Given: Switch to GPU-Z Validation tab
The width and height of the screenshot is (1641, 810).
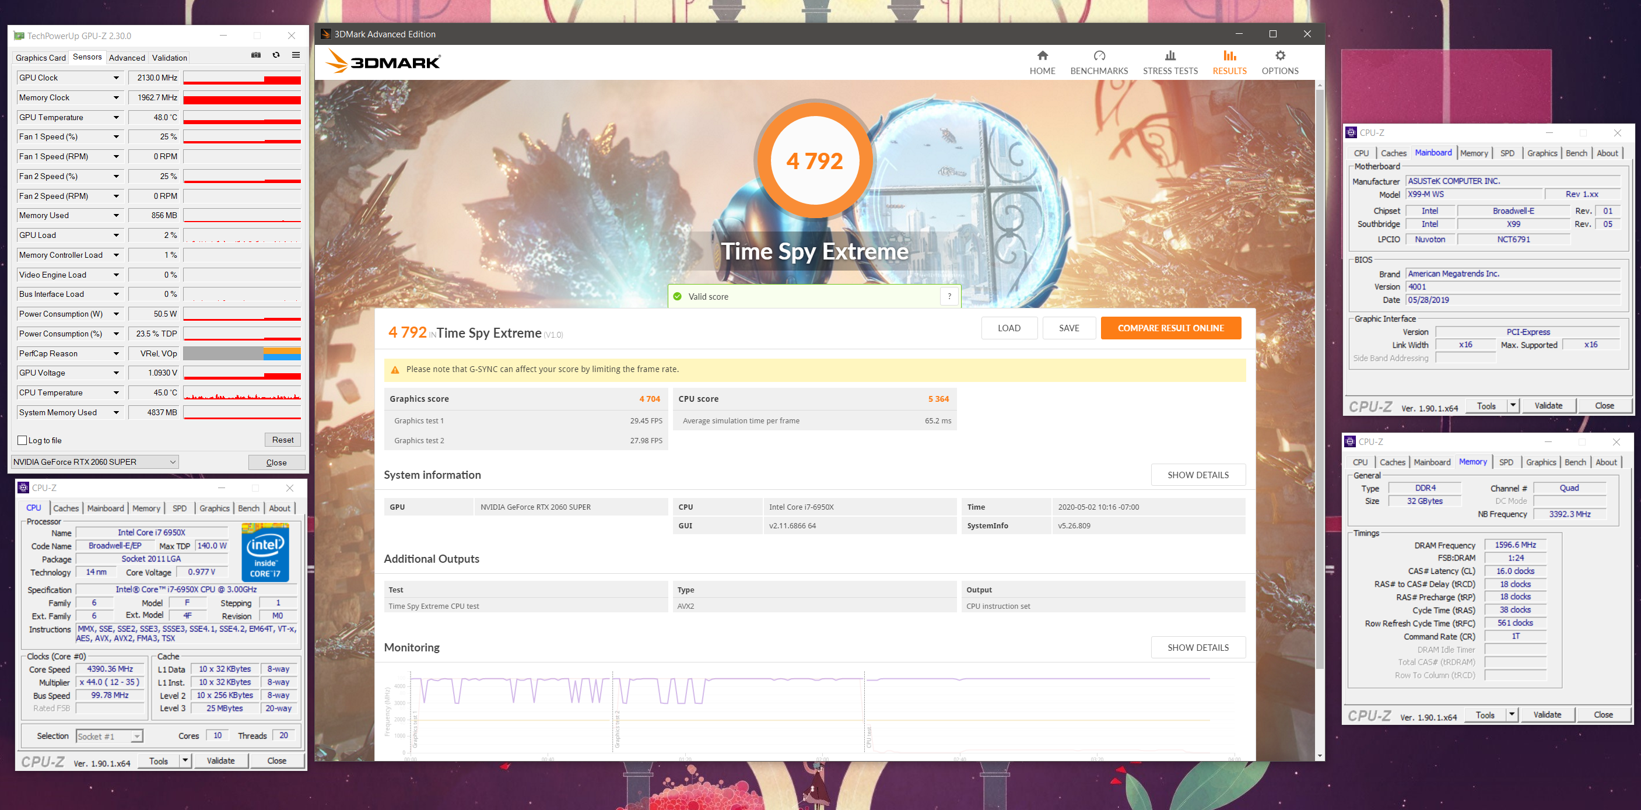Looking at the screenshot, I should coord(170,57).
